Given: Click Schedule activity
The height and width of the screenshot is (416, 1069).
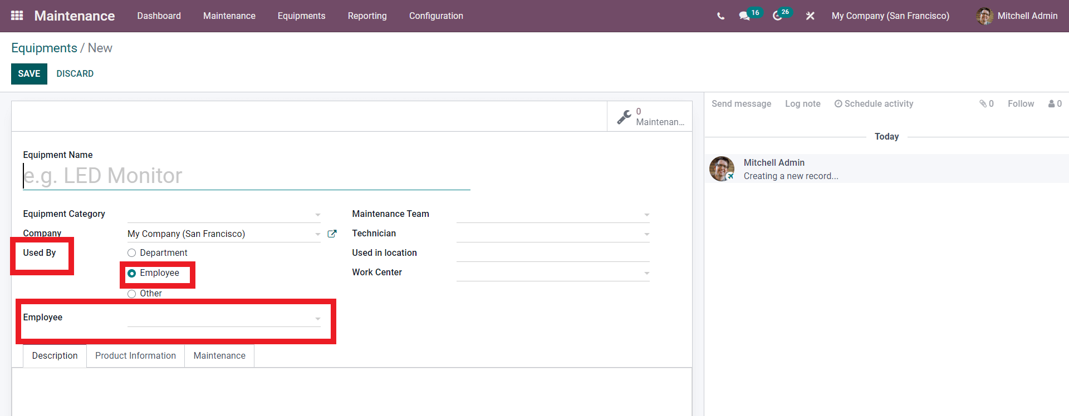Looking at the screenshot, I should [x=874, y=104].
